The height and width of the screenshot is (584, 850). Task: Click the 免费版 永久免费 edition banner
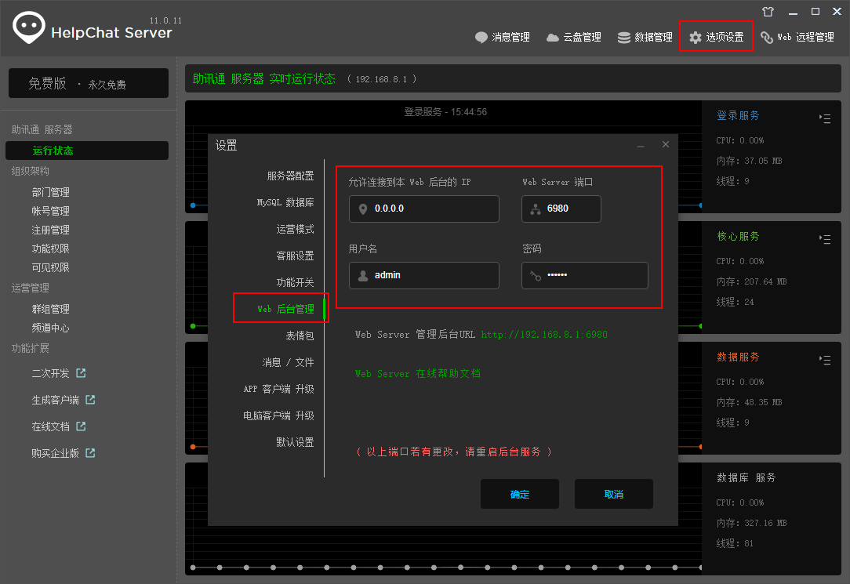89,83
